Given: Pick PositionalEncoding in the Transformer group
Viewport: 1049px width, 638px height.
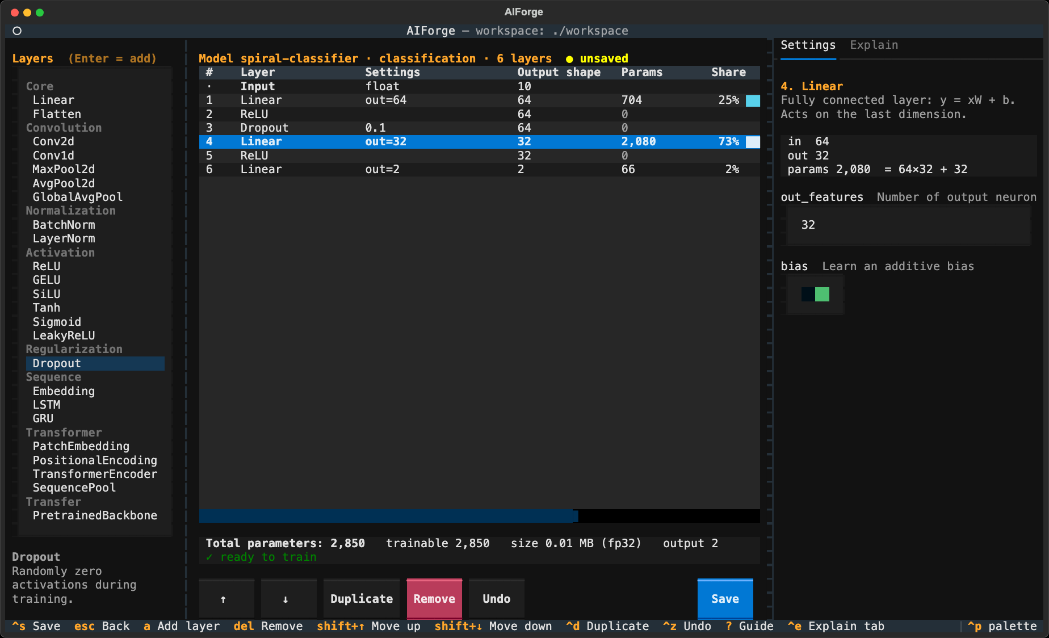Looking at the screenshot, I should 95,460.
